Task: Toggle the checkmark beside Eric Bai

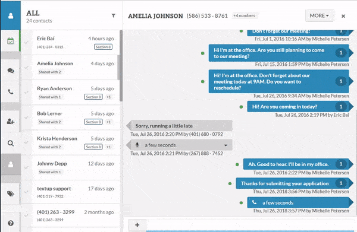Action: point(27,43)
